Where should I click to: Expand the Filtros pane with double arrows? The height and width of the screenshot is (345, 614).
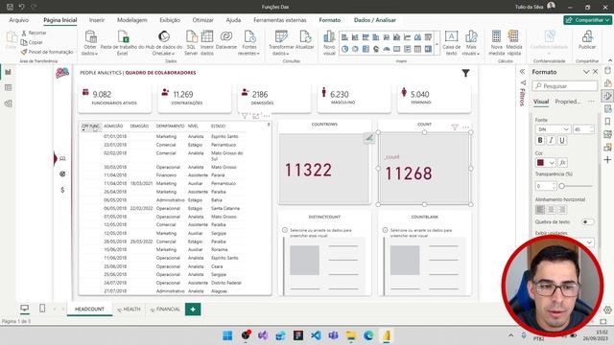pos(522,72)
